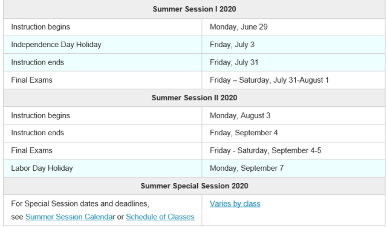This screenshot has height=227, width=387.
Task: Click the Labor Day Holiday cell
Action: [x=103, y=168]
